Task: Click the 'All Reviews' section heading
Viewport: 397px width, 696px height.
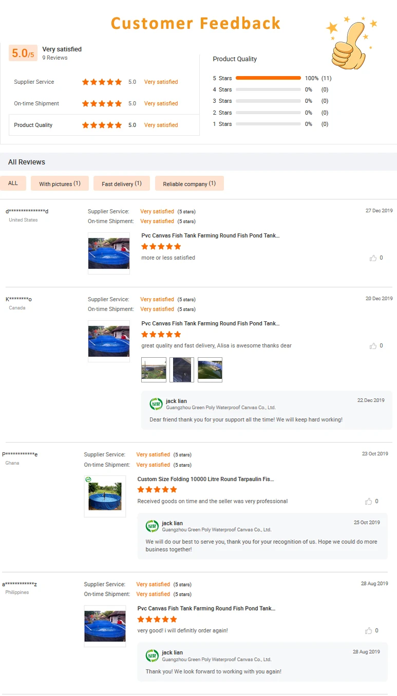Action: coord(27,162)
